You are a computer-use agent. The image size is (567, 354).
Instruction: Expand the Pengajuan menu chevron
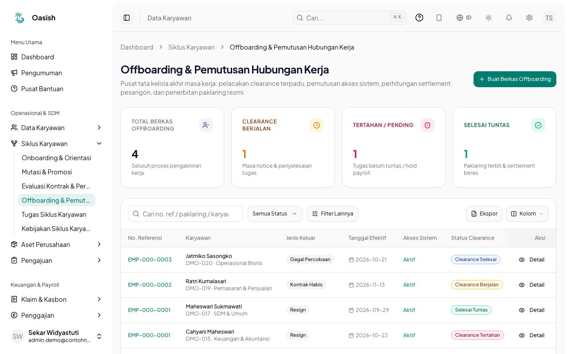tap(99, 260)
